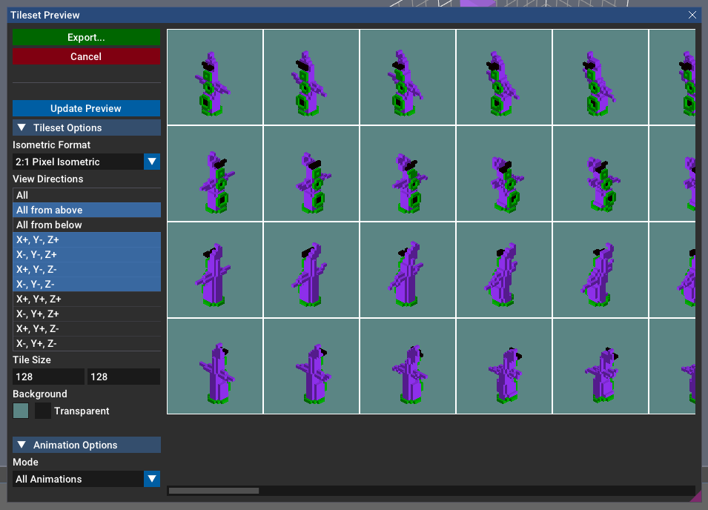Click fourth tile in bottom row
708x510 pixels.
[504, 366]
